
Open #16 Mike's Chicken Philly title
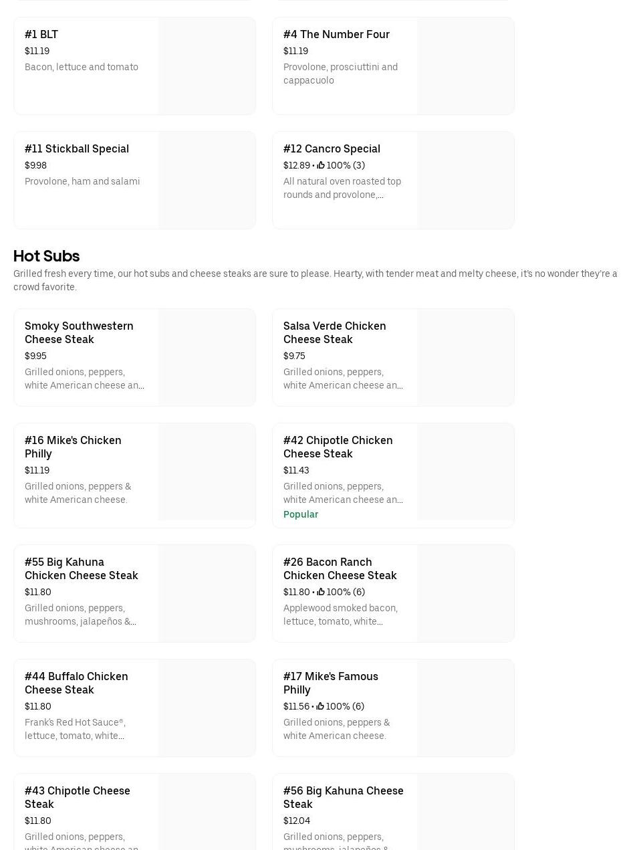click(x=73, y=447)
